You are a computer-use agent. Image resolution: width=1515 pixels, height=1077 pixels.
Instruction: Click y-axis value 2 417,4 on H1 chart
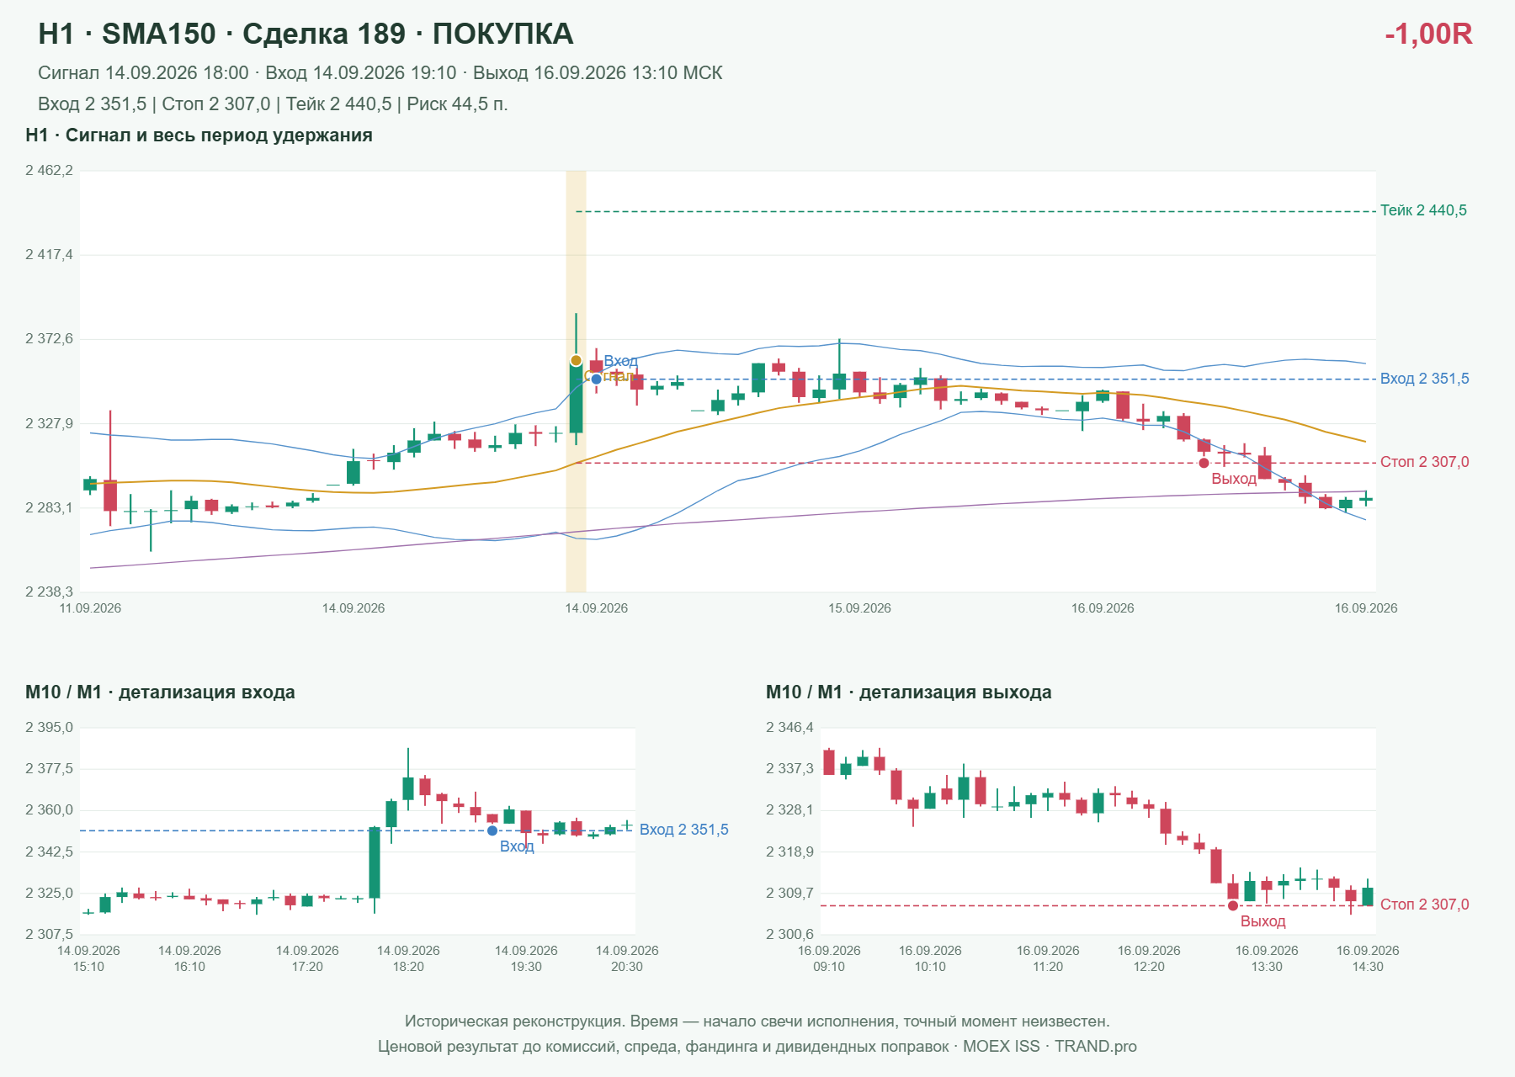pyautogui.click(x=49, y=254)
